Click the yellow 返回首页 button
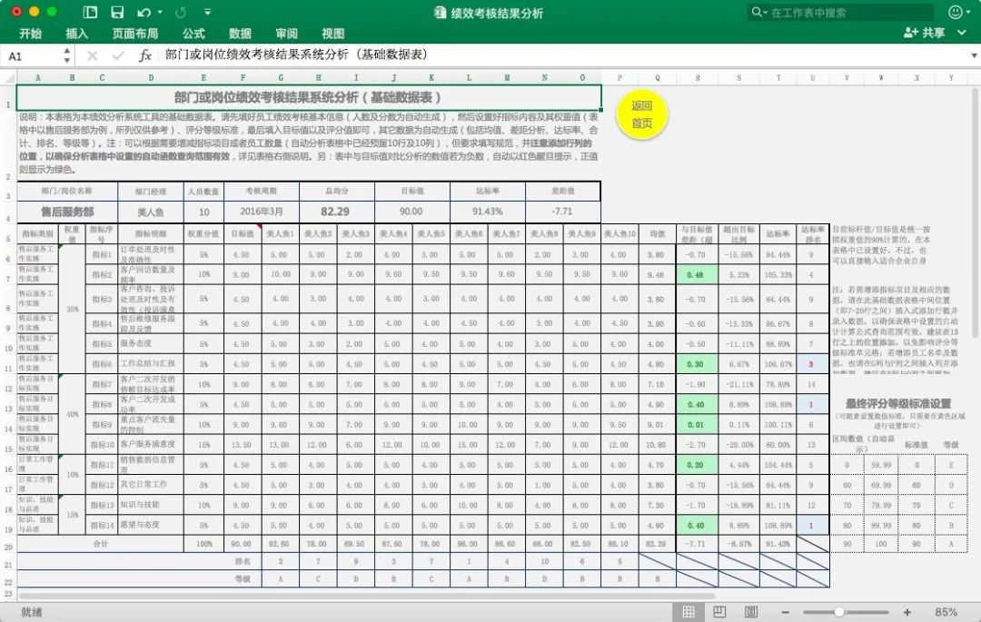Image resolution: width=981 pixels, height=622 pixels. [642, 114]
